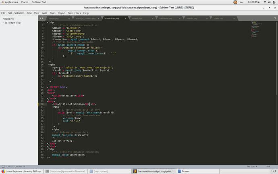Open the Sublime Text app menu
Viewport: 278px width, 174px height.
click(39, 2)
